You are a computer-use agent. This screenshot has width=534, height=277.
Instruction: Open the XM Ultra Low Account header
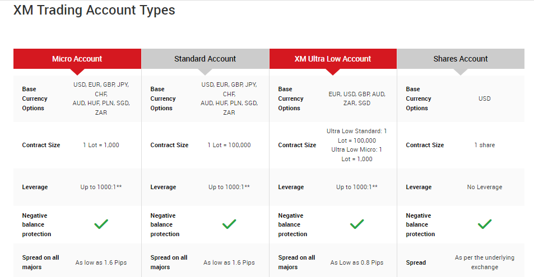tap(333, 59)
